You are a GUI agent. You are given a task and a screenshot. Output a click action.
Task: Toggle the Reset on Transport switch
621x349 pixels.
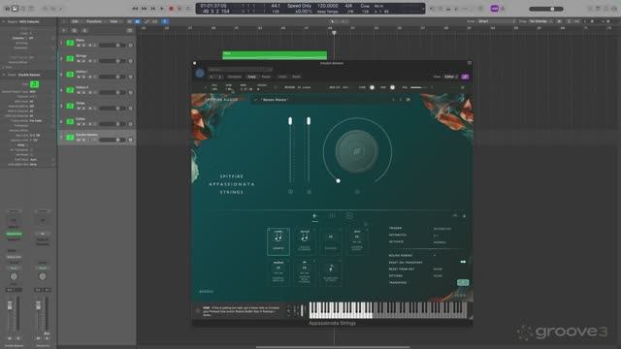coord(463,262)
